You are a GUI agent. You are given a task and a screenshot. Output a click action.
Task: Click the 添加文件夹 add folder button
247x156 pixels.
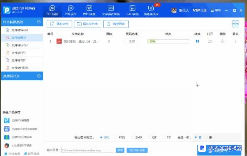click(87, 24)
